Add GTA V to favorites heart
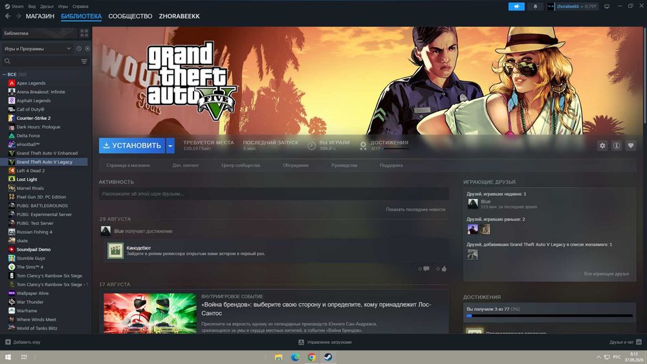 630,145
